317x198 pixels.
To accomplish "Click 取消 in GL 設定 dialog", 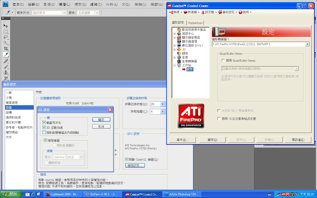I will point(101,126).
